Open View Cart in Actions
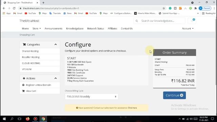The image size is (217, 122). click(40, 91)
